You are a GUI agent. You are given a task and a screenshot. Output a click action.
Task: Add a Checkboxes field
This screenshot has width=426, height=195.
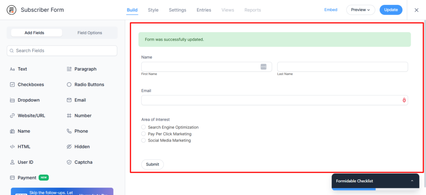(x=30, y=84)
